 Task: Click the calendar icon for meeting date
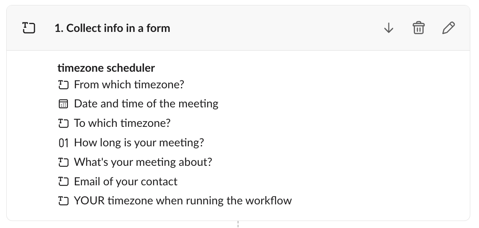(x=63, y=104)
